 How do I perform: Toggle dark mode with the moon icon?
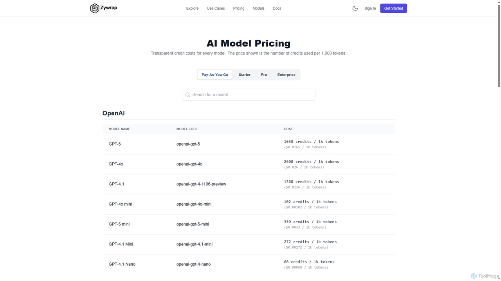point(355,8)
